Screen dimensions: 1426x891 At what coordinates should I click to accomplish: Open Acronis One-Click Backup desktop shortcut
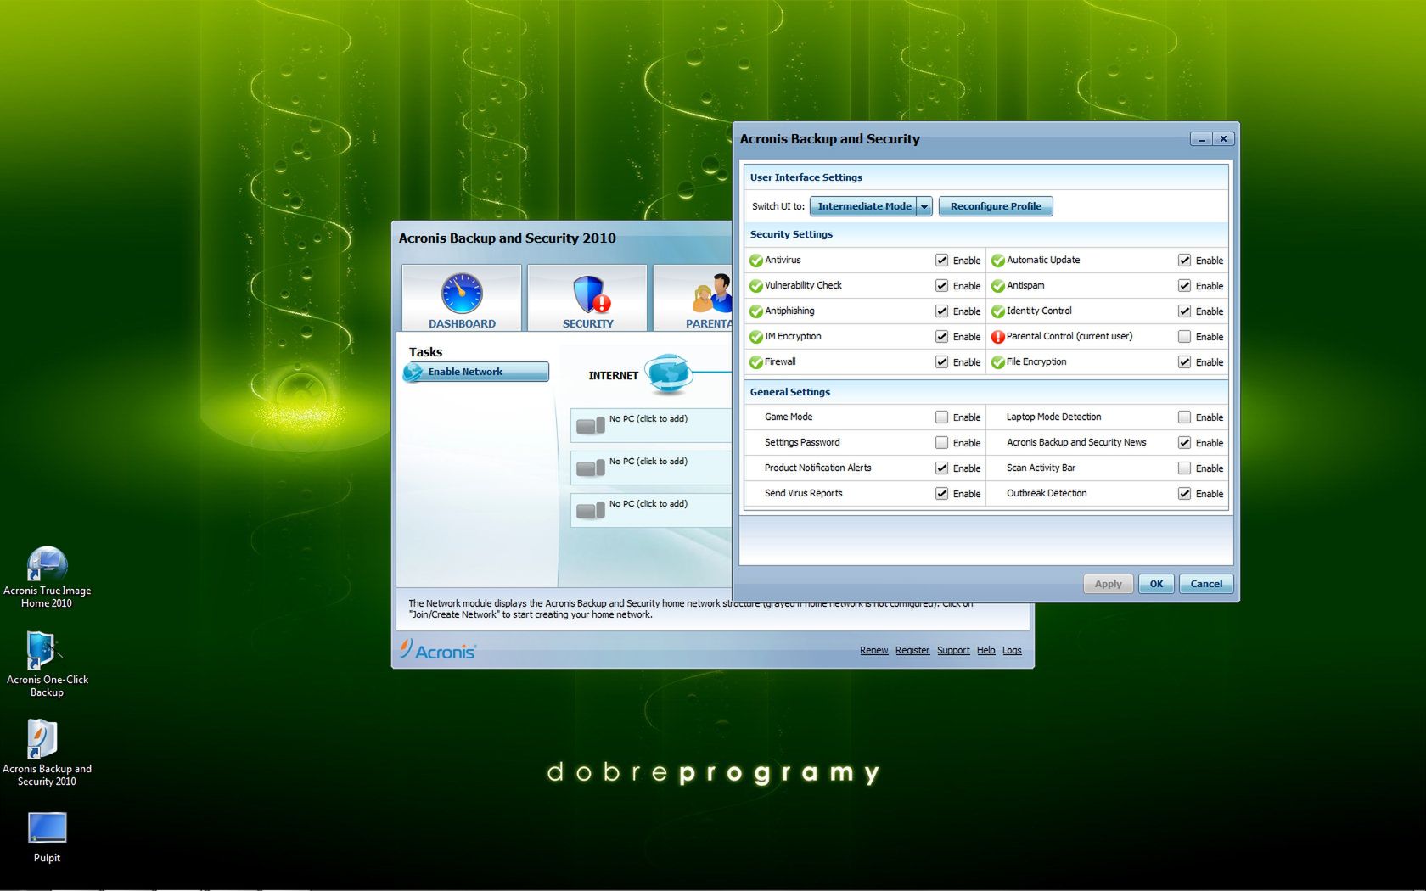click(47, 664)
